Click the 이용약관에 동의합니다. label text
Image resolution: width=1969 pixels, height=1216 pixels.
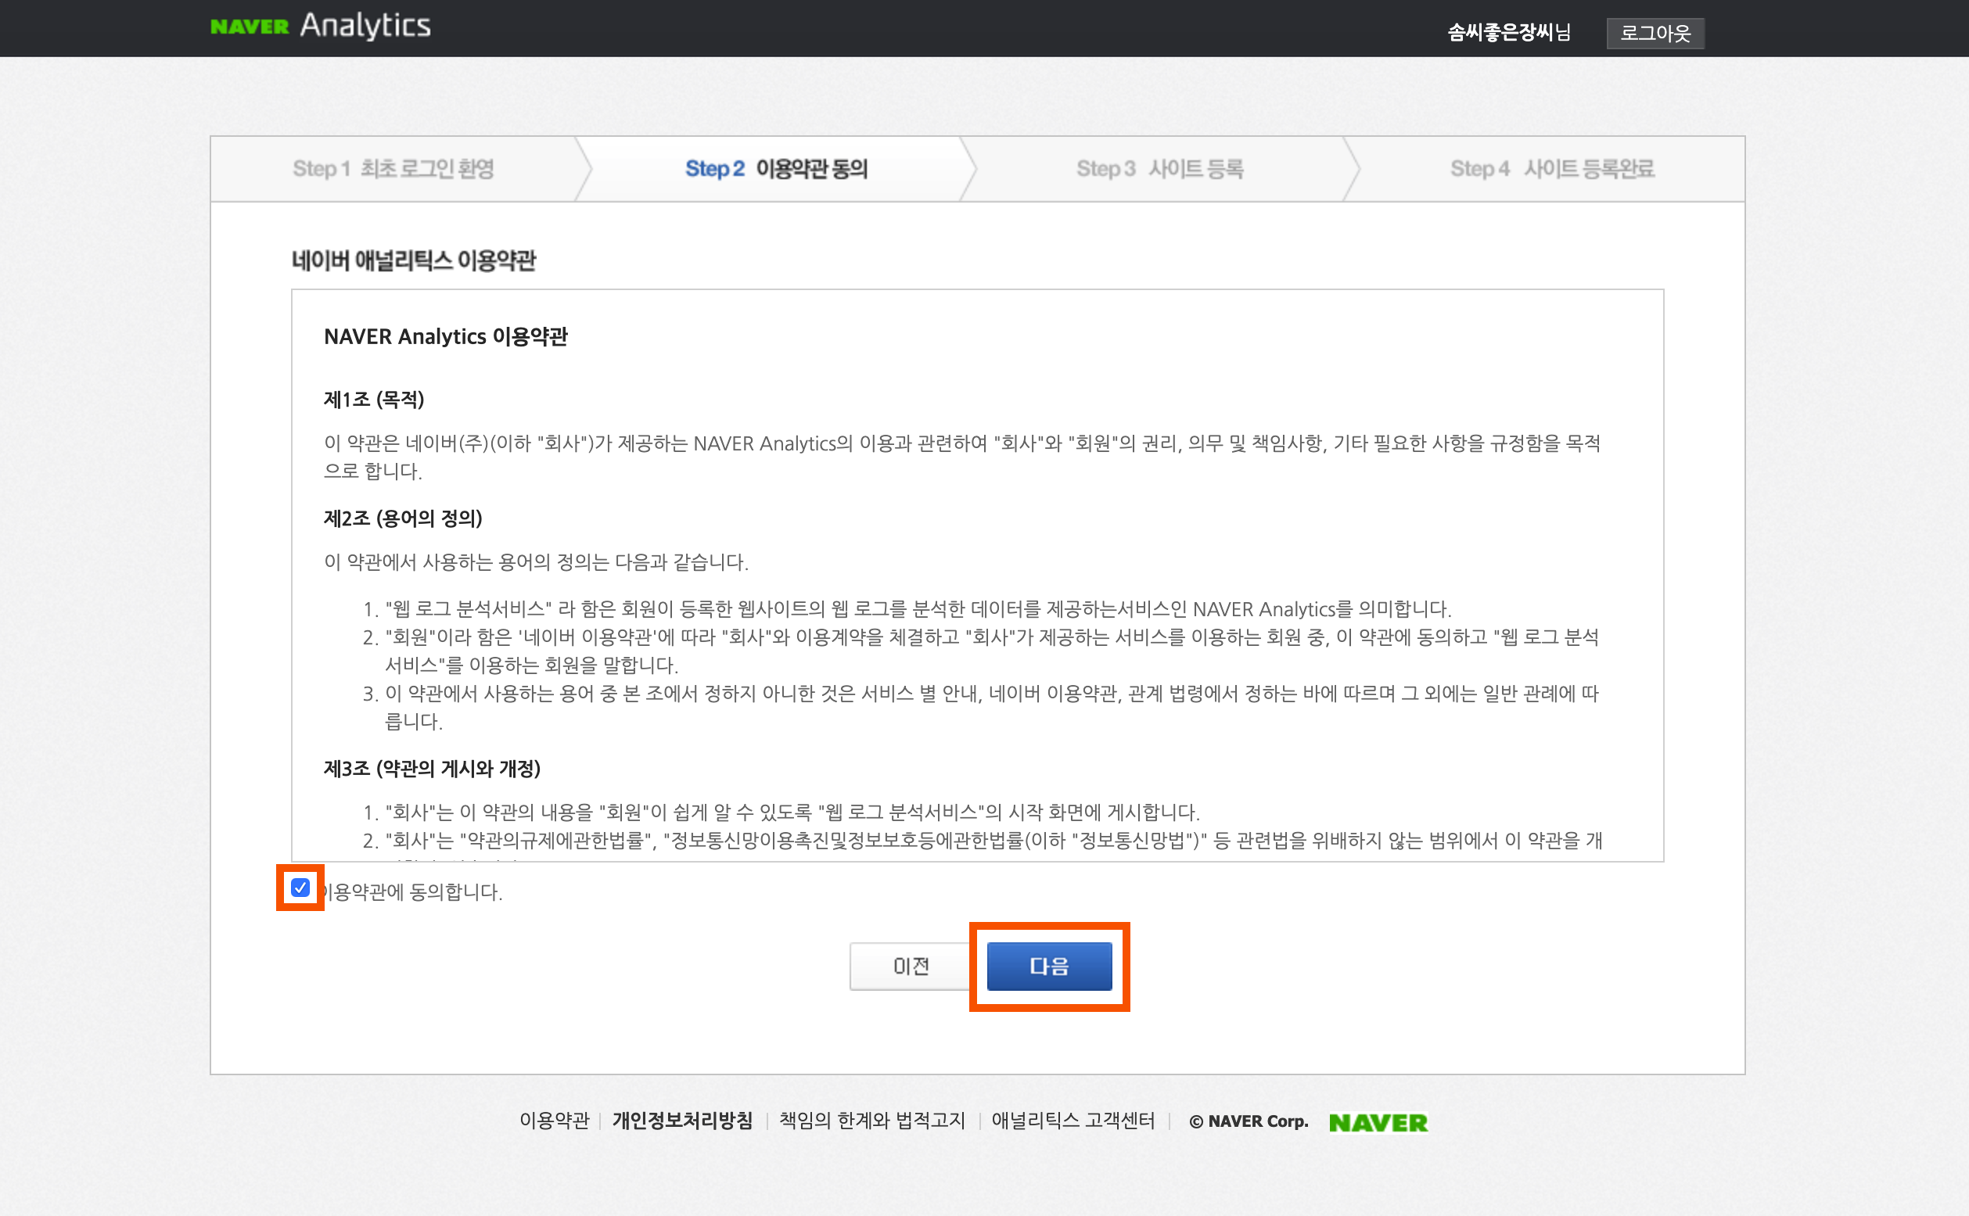point(411,892)
